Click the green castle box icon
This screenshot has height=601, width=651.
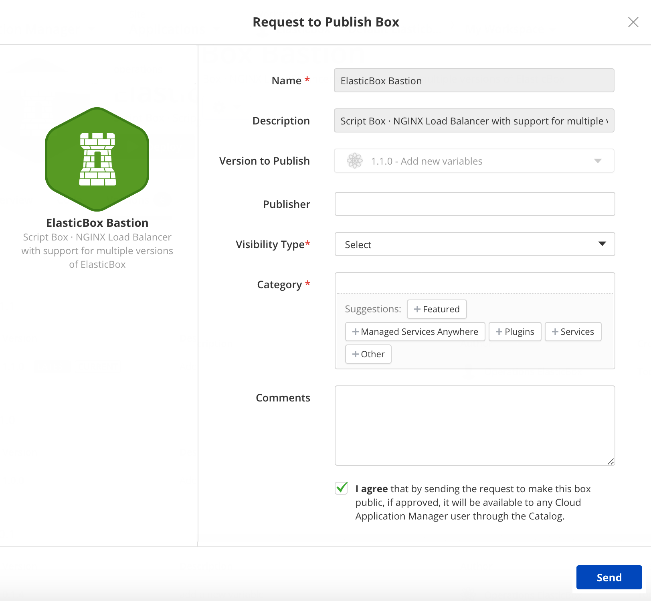coord(97,159)
